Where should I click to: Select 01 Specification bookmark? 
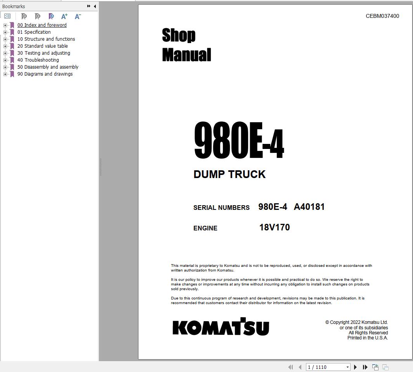coord(34,32)
